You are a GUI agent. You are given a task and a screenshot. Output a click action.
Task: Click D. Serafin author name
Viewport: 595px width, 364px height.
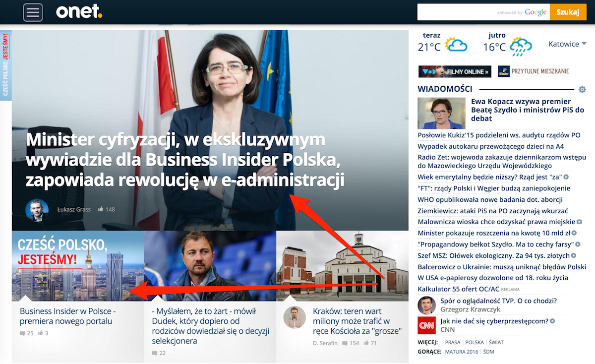(325, 343)
